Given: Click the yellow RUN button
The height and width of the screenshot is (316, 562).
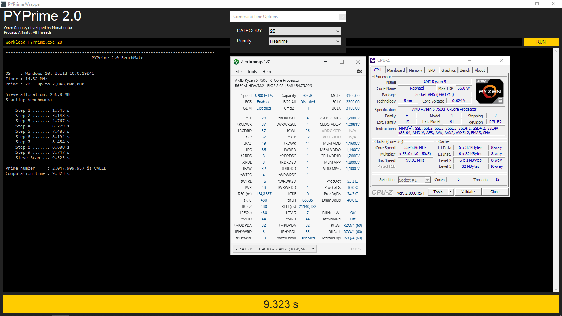Looking at the screenshot, I should click(x=541, y=42).
